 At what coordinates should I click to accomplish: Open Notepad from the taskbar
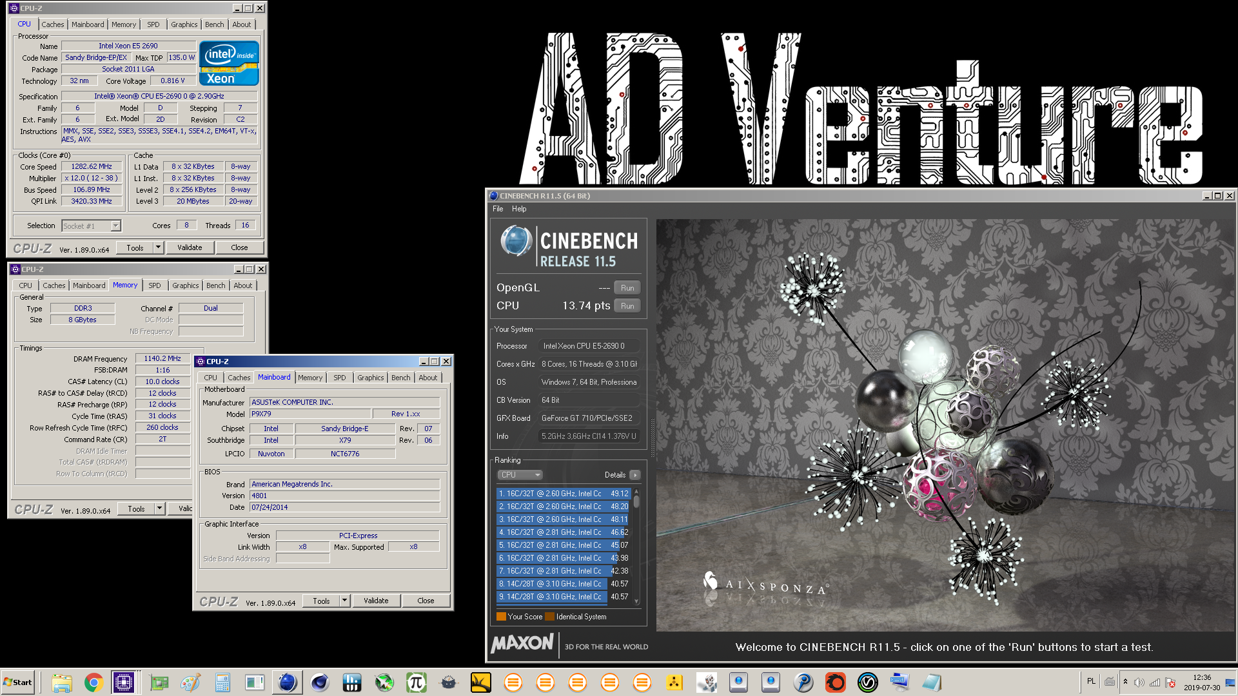click(x=932, y=682)
